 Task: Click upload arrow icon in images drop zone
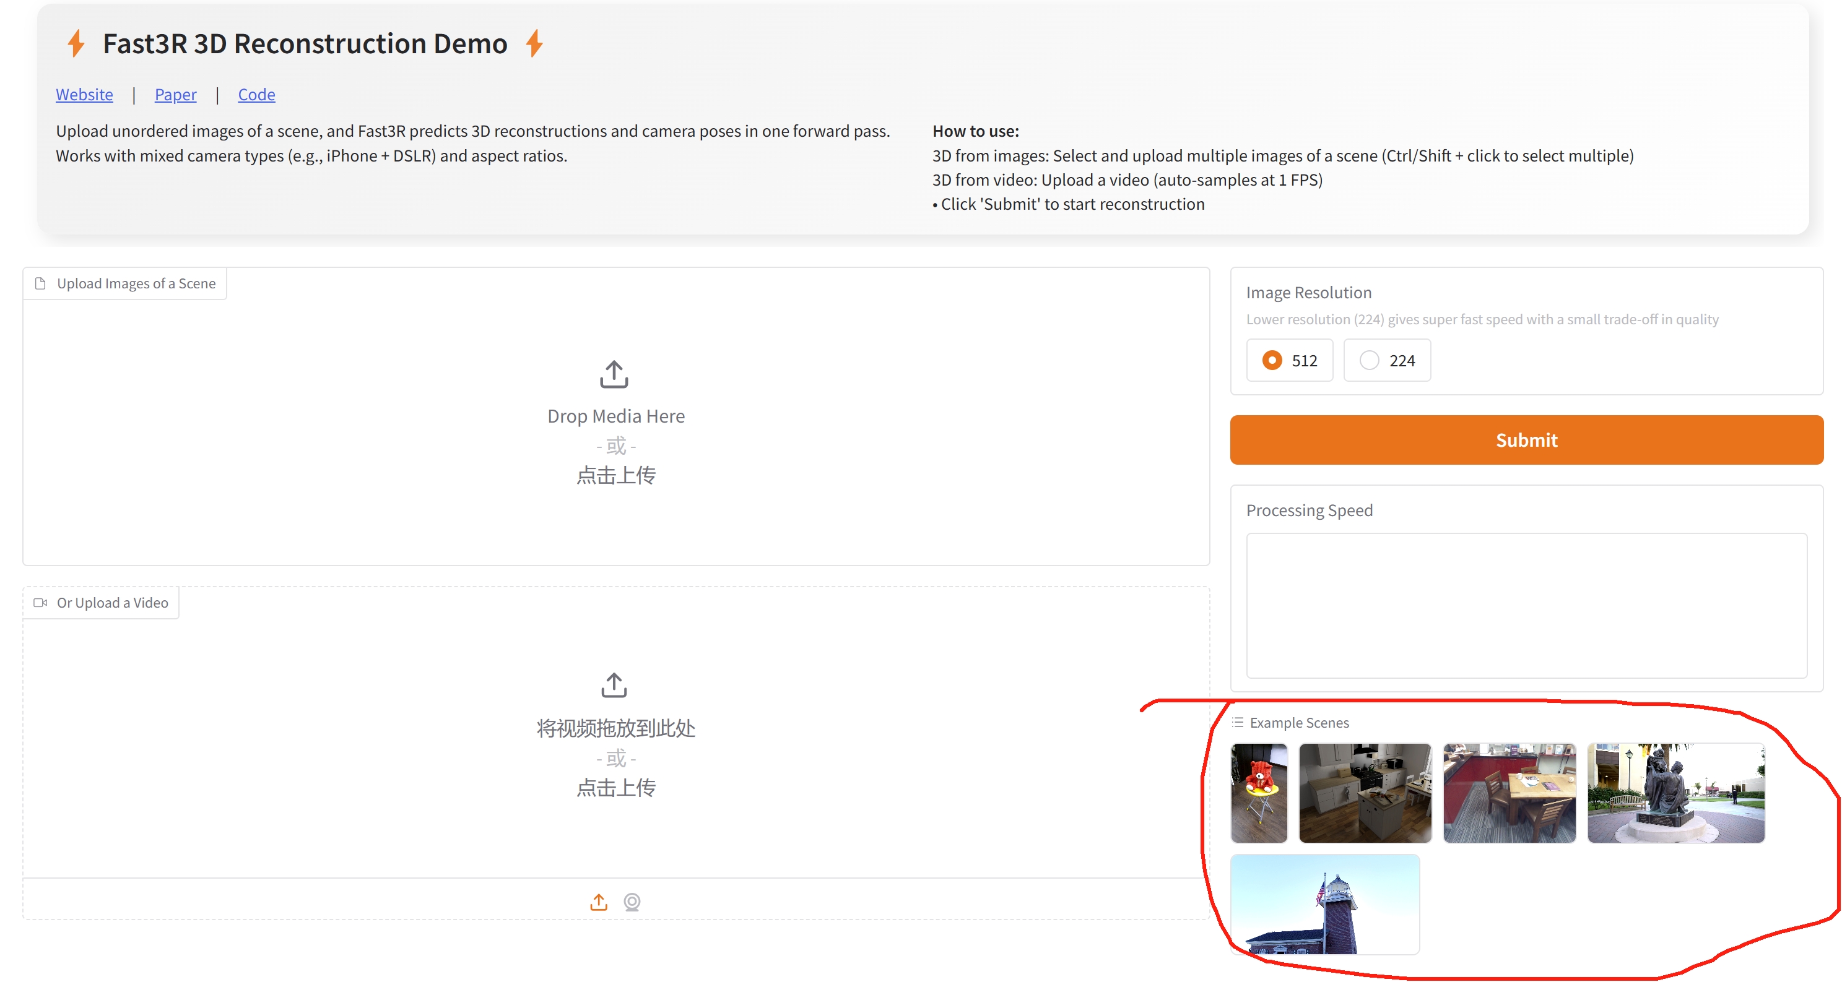pyautogui.click(x=614, y=374)
